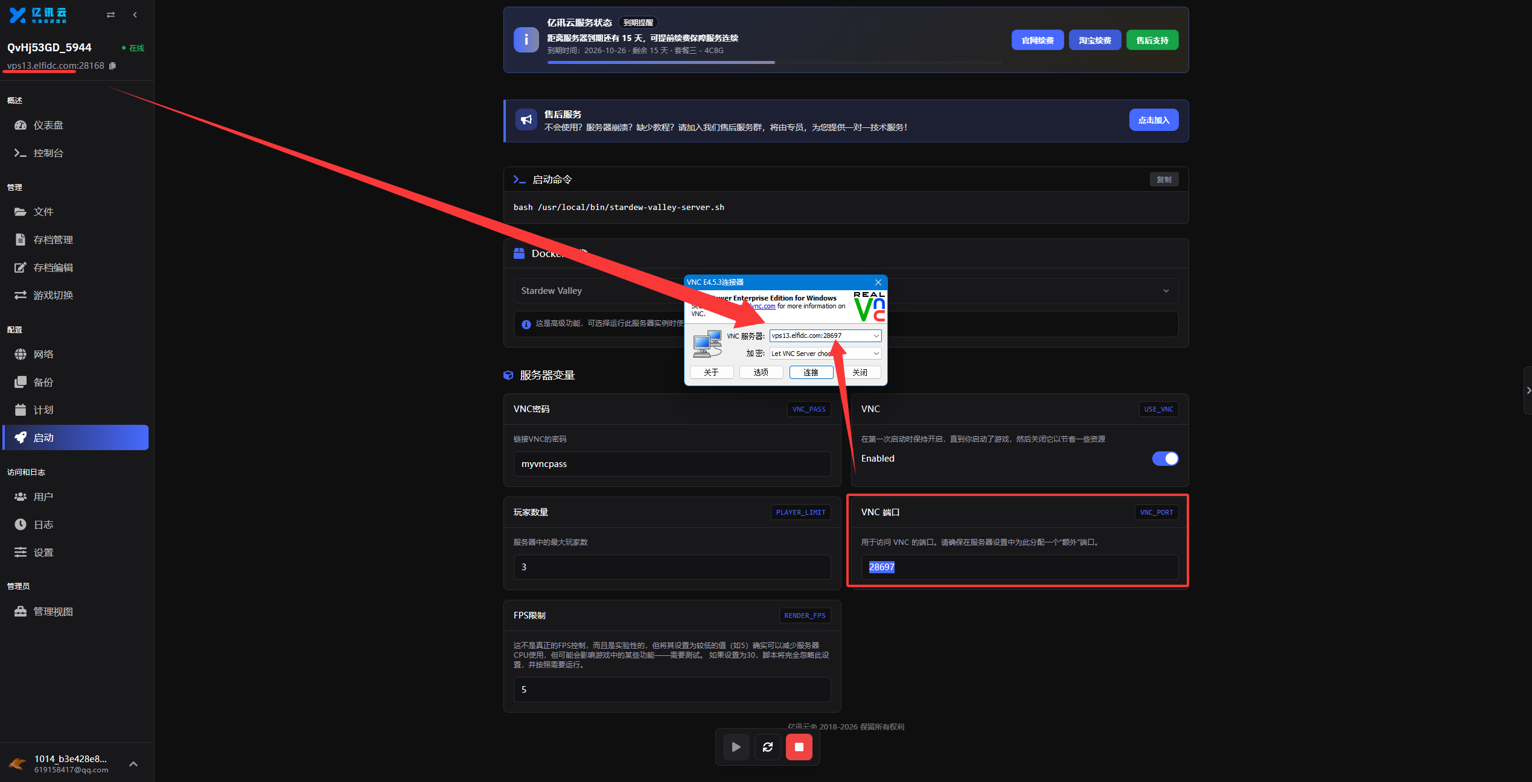Expand the user account menu chevron
This screenshot has height=782, width=1532.
coord(133,764)
